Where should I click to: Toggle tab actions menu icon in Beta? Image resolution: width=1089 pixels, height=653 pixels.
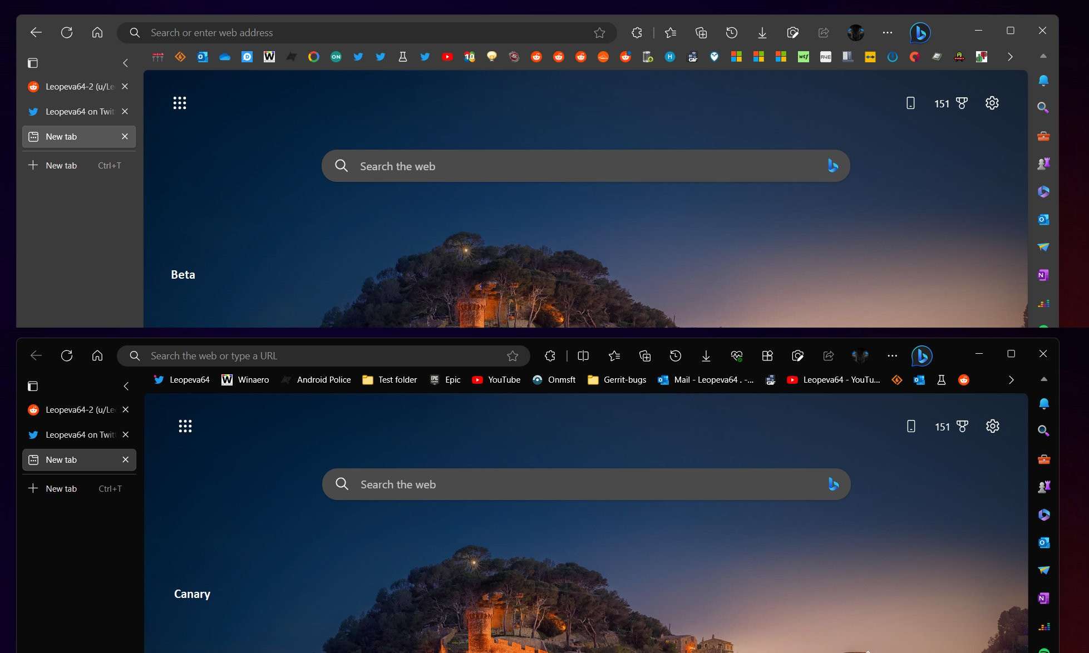pyautogui.click(x=33, y=63)
